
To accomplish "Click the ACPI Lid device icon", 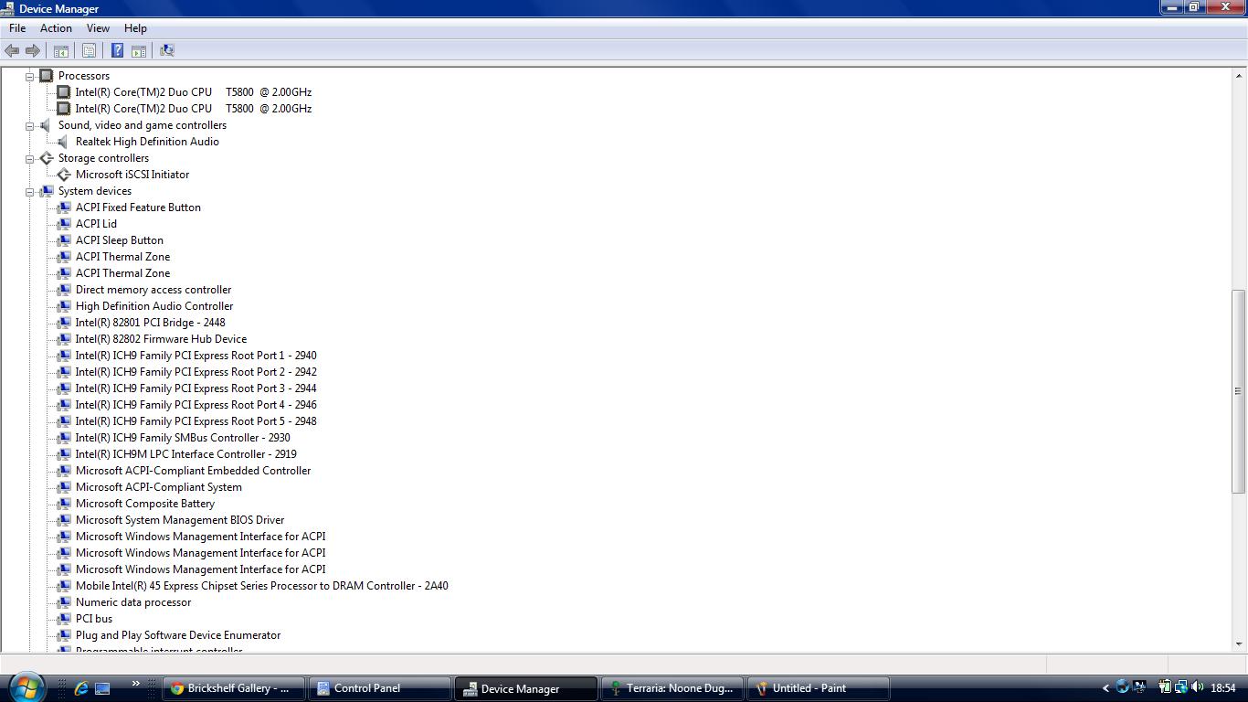I will coord(63,224).
